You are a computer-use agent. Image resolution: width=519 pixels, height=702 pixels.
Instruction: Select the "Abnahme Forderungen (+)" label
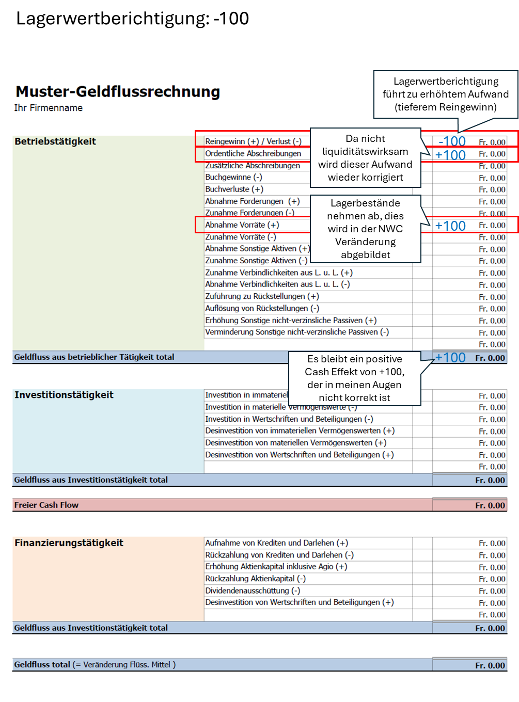[253, 201]
